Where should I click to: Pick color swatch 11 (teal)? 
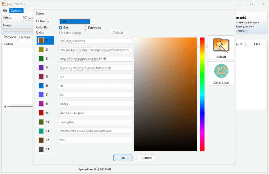click(x=41, y=131)
